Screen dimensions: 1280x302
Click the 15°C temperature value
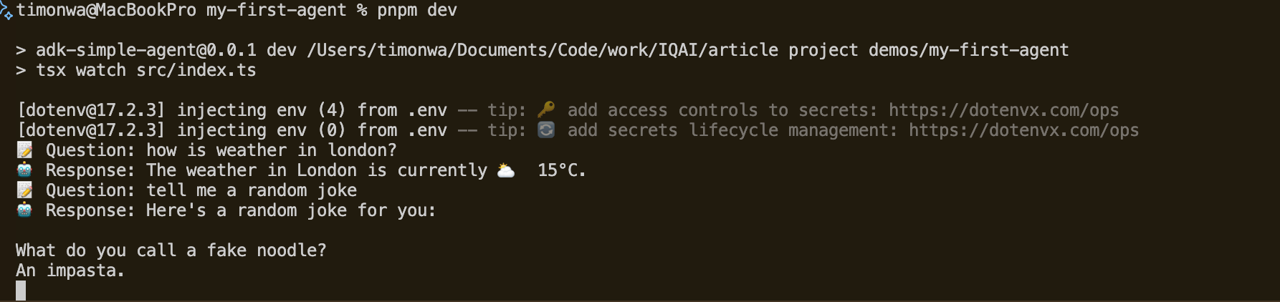tap(561, 170)
